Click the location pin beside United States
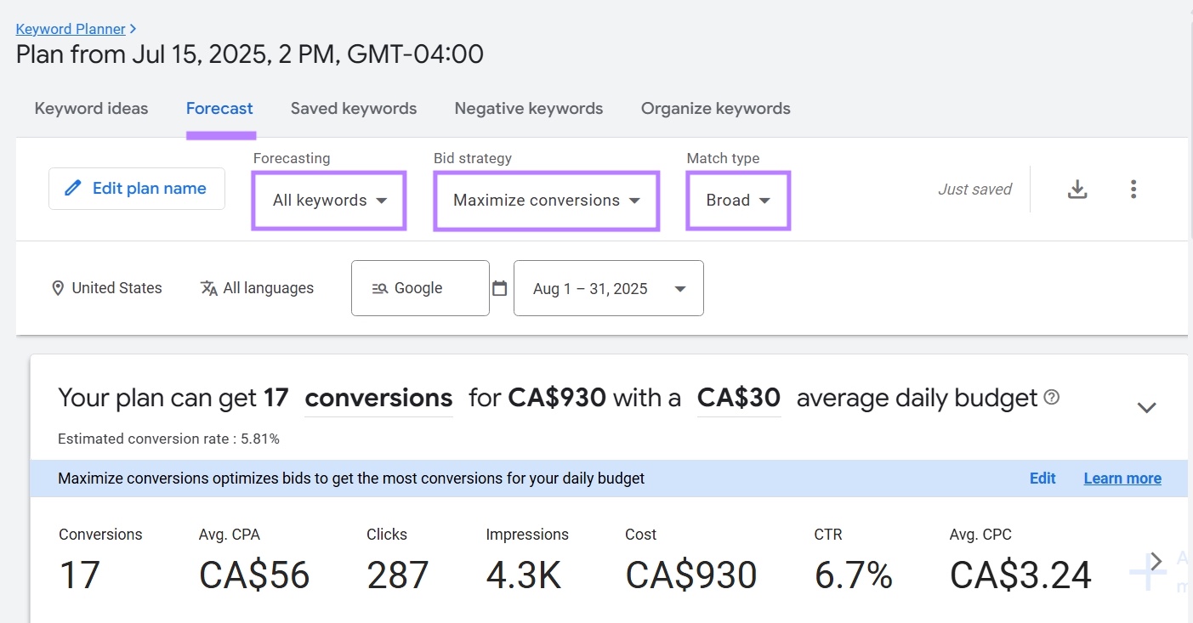Screen dimensions: 1193x623 point(58,288)
